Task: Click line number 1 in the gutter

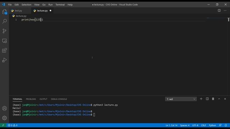Action: pyautogui.click(x=16, y=19)
